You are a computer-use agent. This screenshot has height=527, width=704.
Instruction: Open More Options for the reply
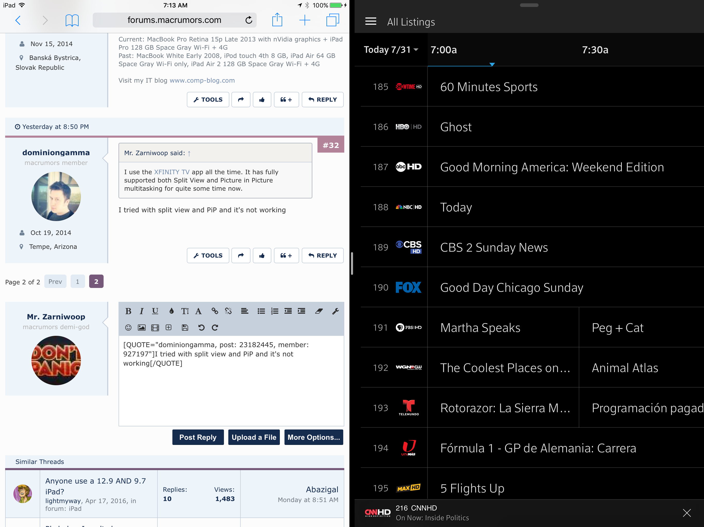tap(314, 437)
